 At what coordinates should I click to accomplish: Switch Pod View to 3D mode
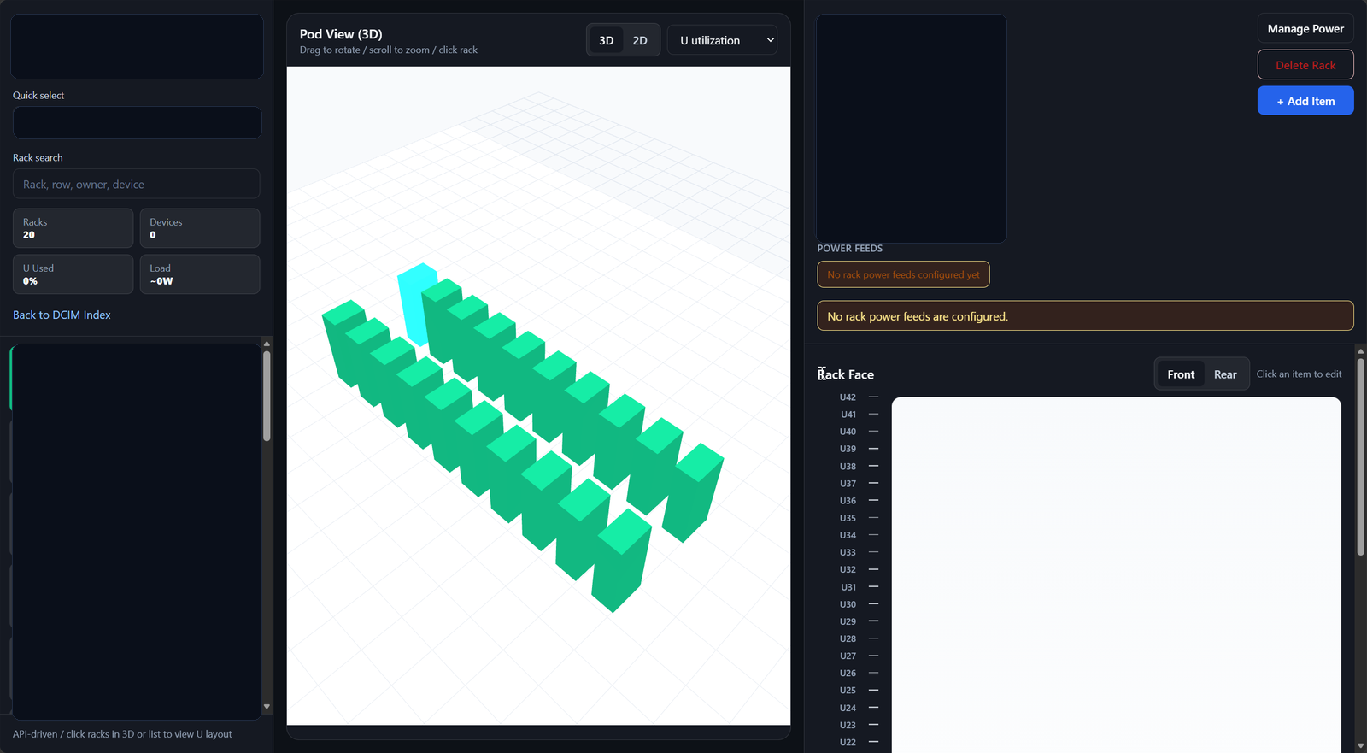tap(606, 40)
